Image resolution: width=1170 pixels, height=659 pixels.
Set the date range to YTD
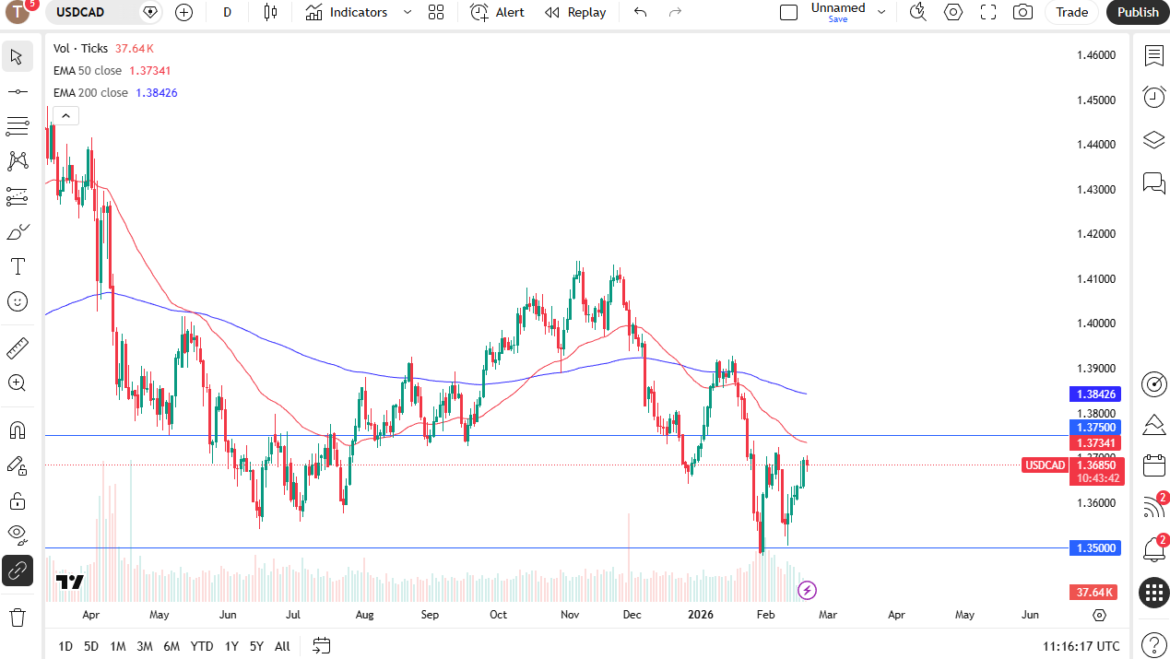pos(202,646)
